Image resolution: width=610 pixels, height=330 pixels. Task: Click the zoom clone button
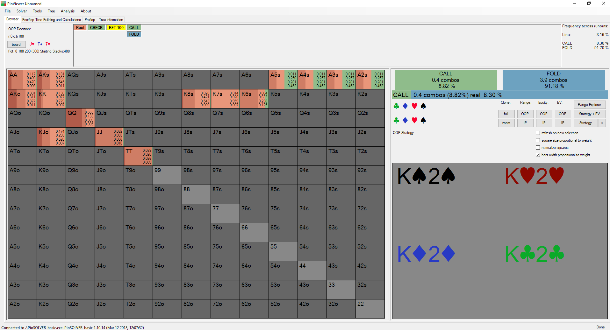[506, 123]
